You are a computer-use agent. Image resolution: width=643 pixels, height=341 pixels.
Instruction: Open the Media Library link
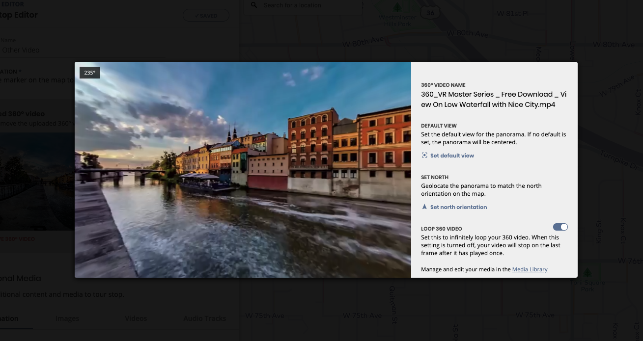[530, 269]
